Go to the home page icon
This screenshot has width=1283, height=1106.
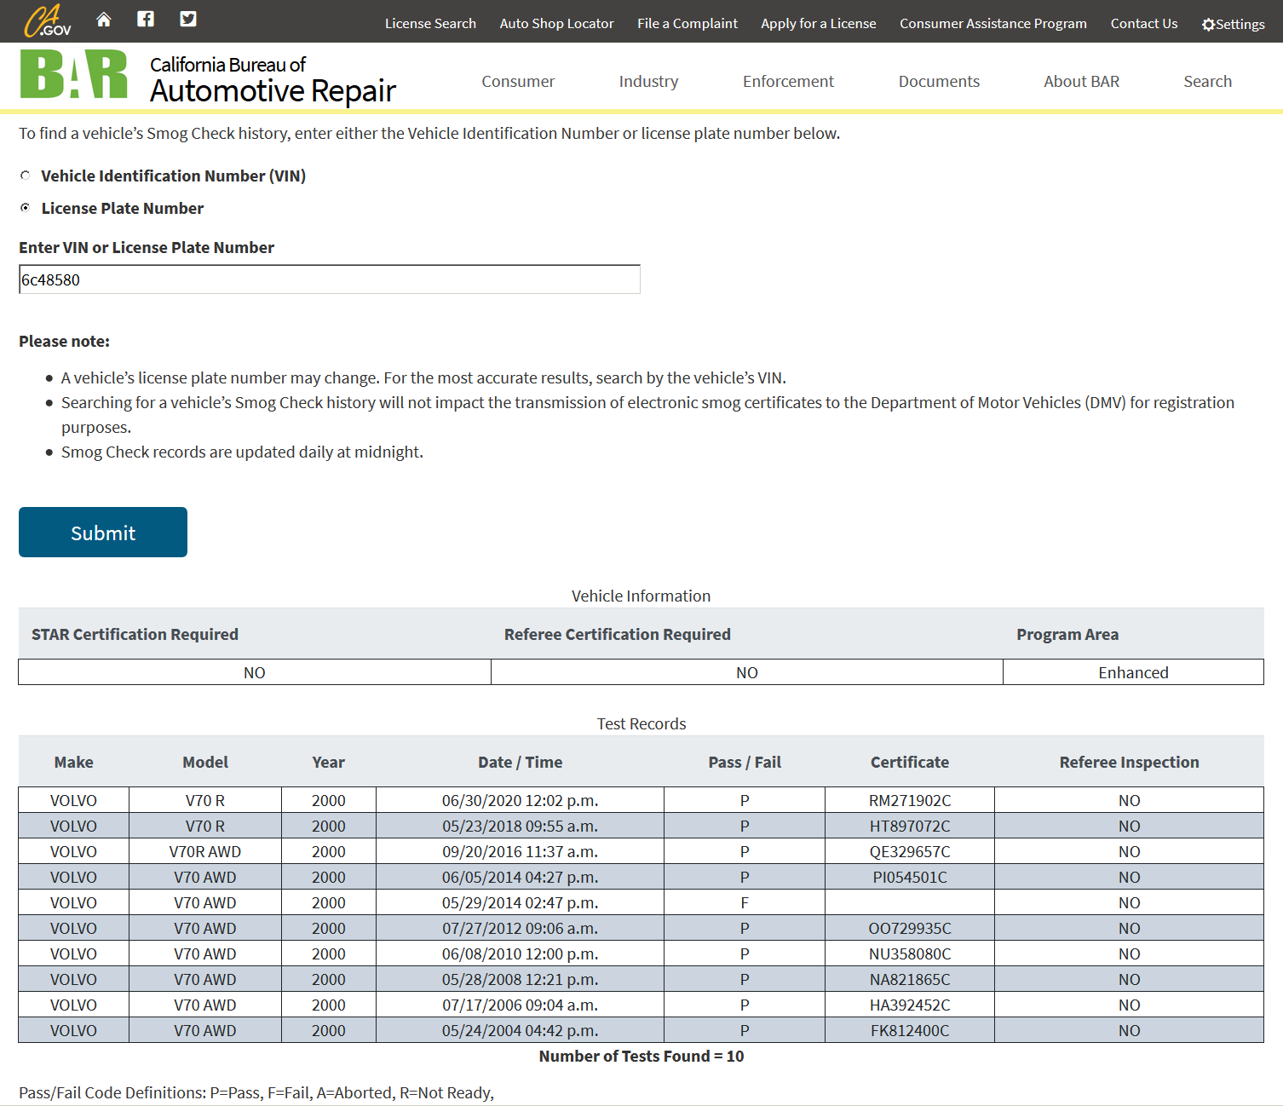(104, 20)
